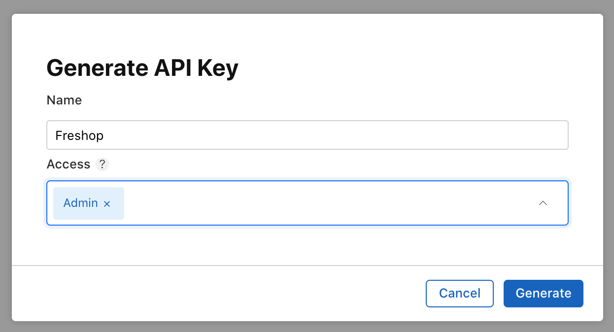This screenshot has height=332, width=614.
Task: Select the Admin chip label
Action: coord(81,203)
